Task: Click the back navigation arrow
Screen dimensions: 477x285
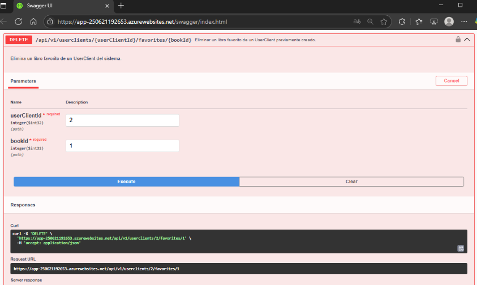Action: click(x=3, y=21)
